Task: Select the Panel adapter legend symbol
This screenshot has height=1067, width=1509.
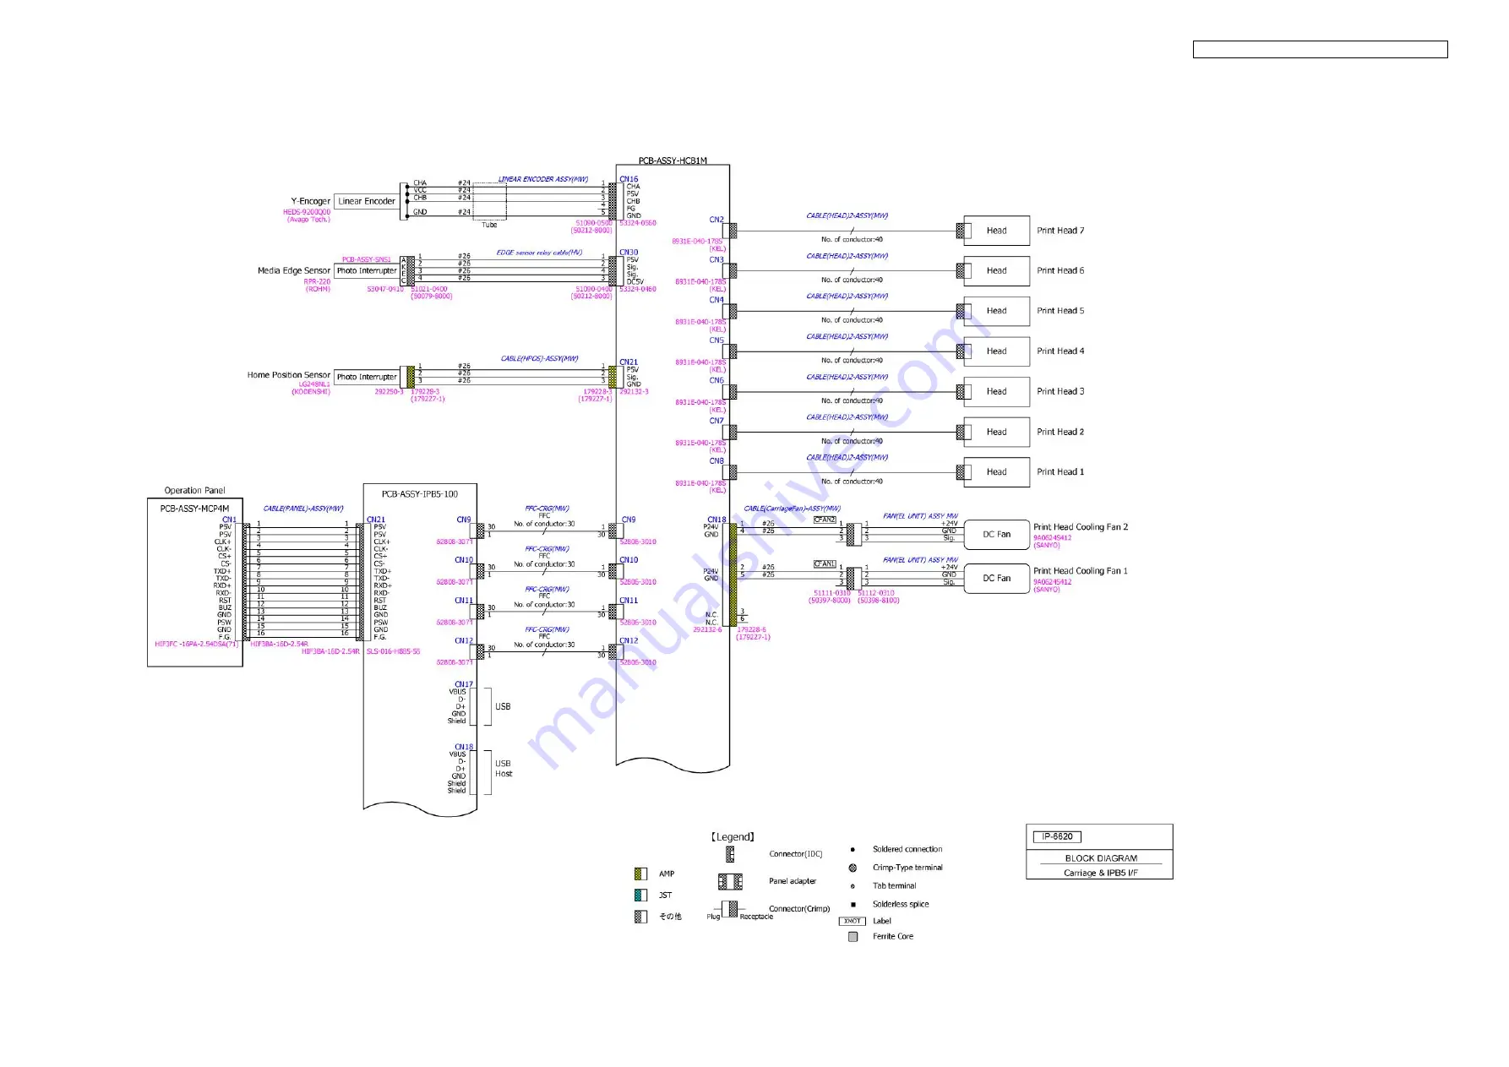Action: click(x=730, y=881)
